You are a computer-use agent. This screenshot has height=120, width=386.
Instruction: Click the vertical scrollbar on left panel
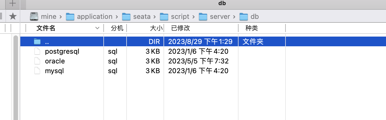pyautogui.click(x=16, y=77)
